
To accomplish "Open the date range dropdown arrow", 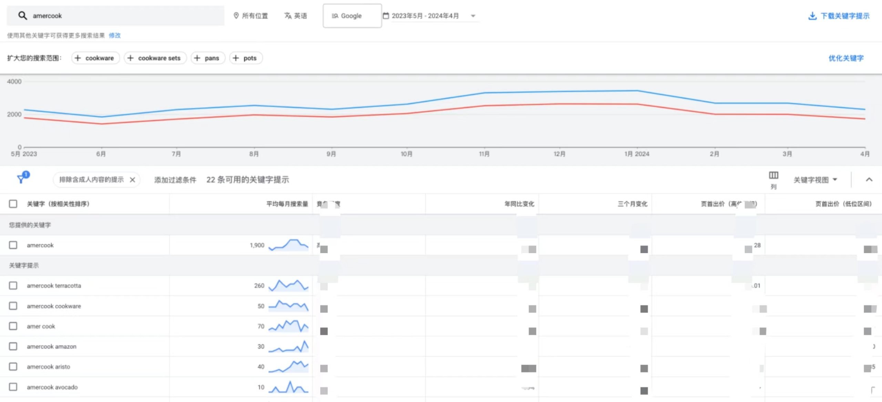I will (x=473, y=16).
